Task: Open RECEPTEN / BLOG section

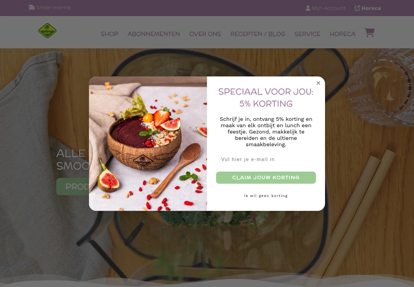Action: [x=258, y=34]
